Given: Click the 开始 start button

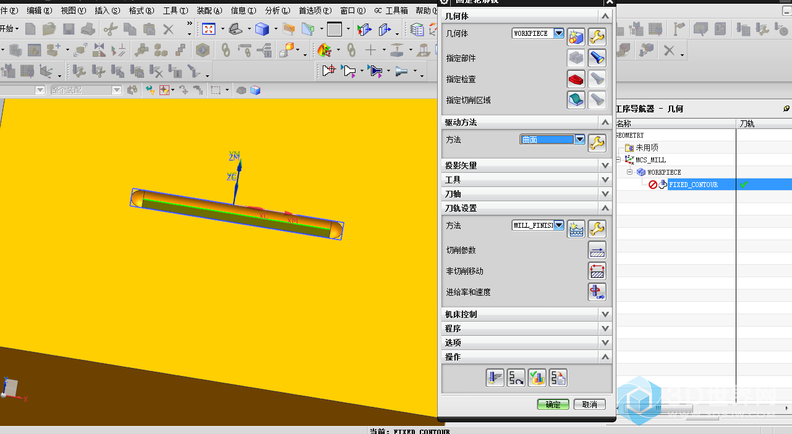Looking at the screenshot, I should coord(9,29).
